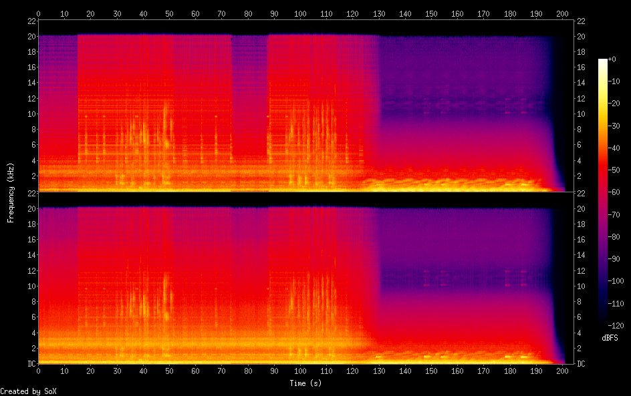The width and height of the screenshot is (631, 396).
Task: Click the "0" tick on the bottom time axis
Action: click(38, 371)
